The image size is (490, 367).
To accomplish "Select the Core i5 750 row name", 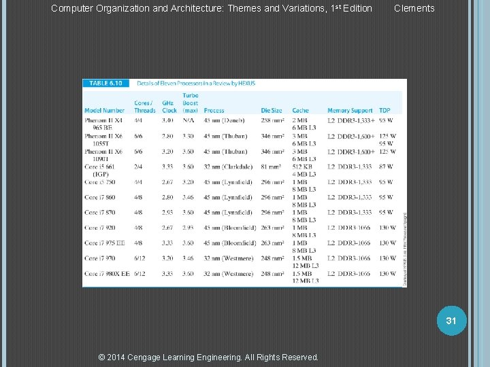I will tap(99, 182).
